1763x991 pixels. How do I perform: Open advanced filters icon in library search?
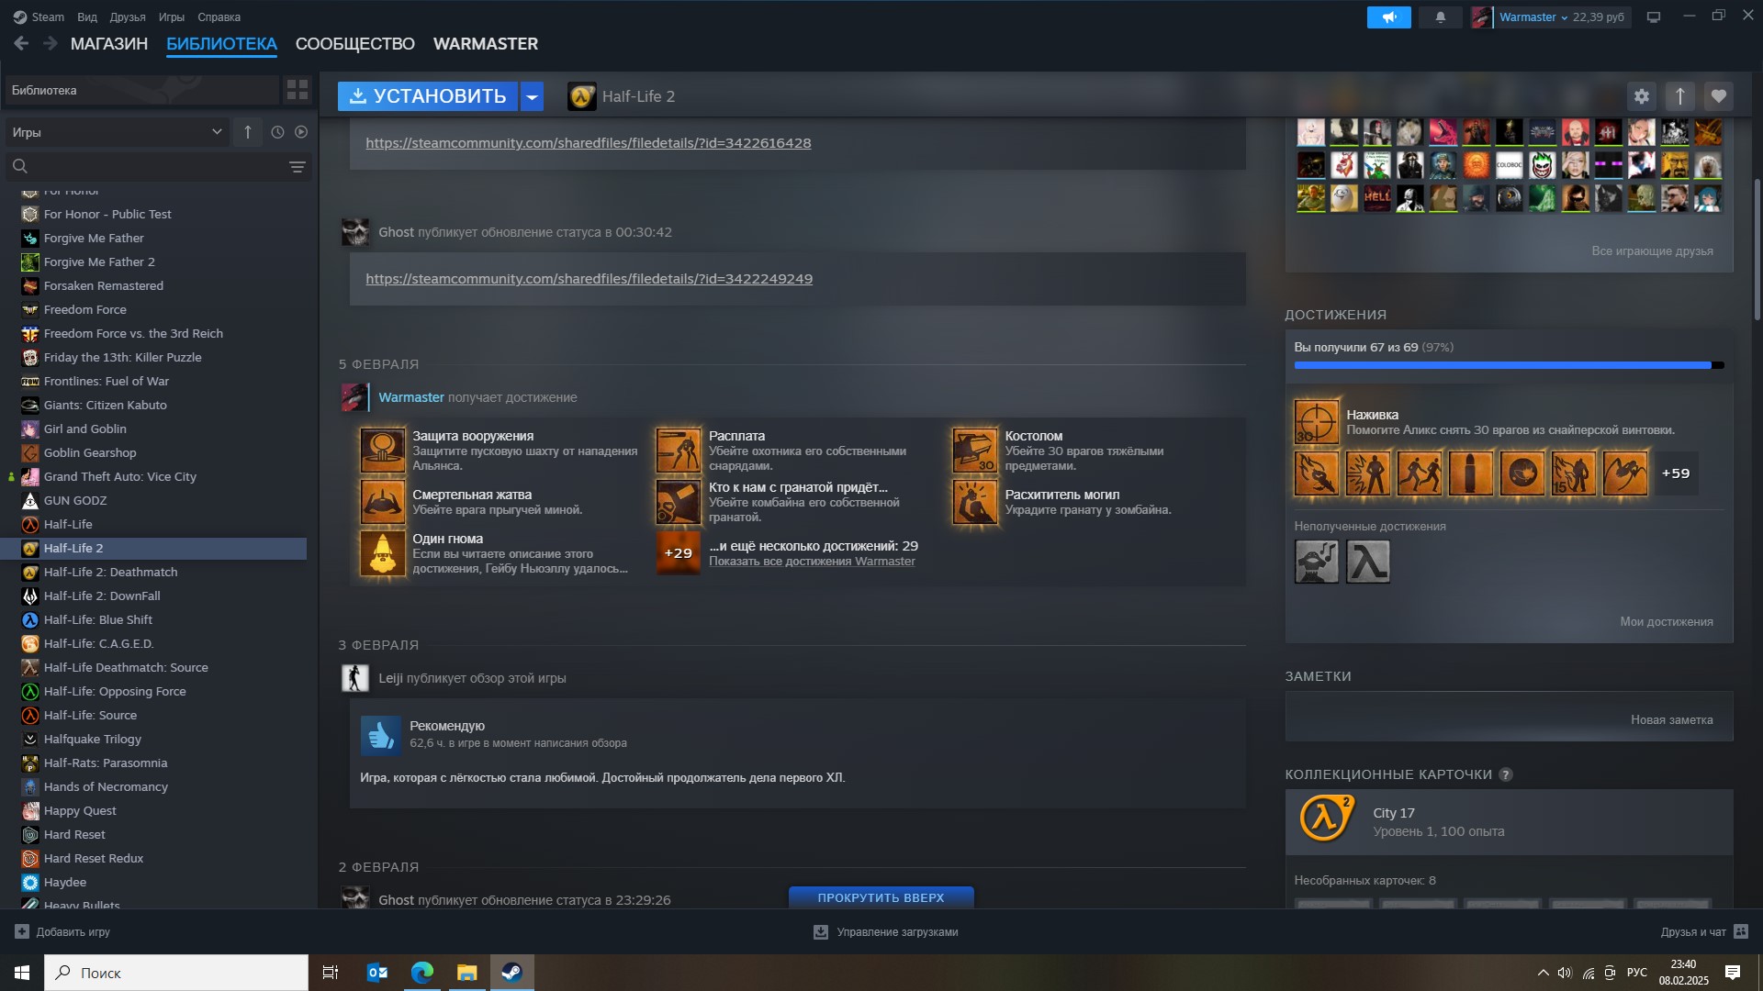[297, 167]
